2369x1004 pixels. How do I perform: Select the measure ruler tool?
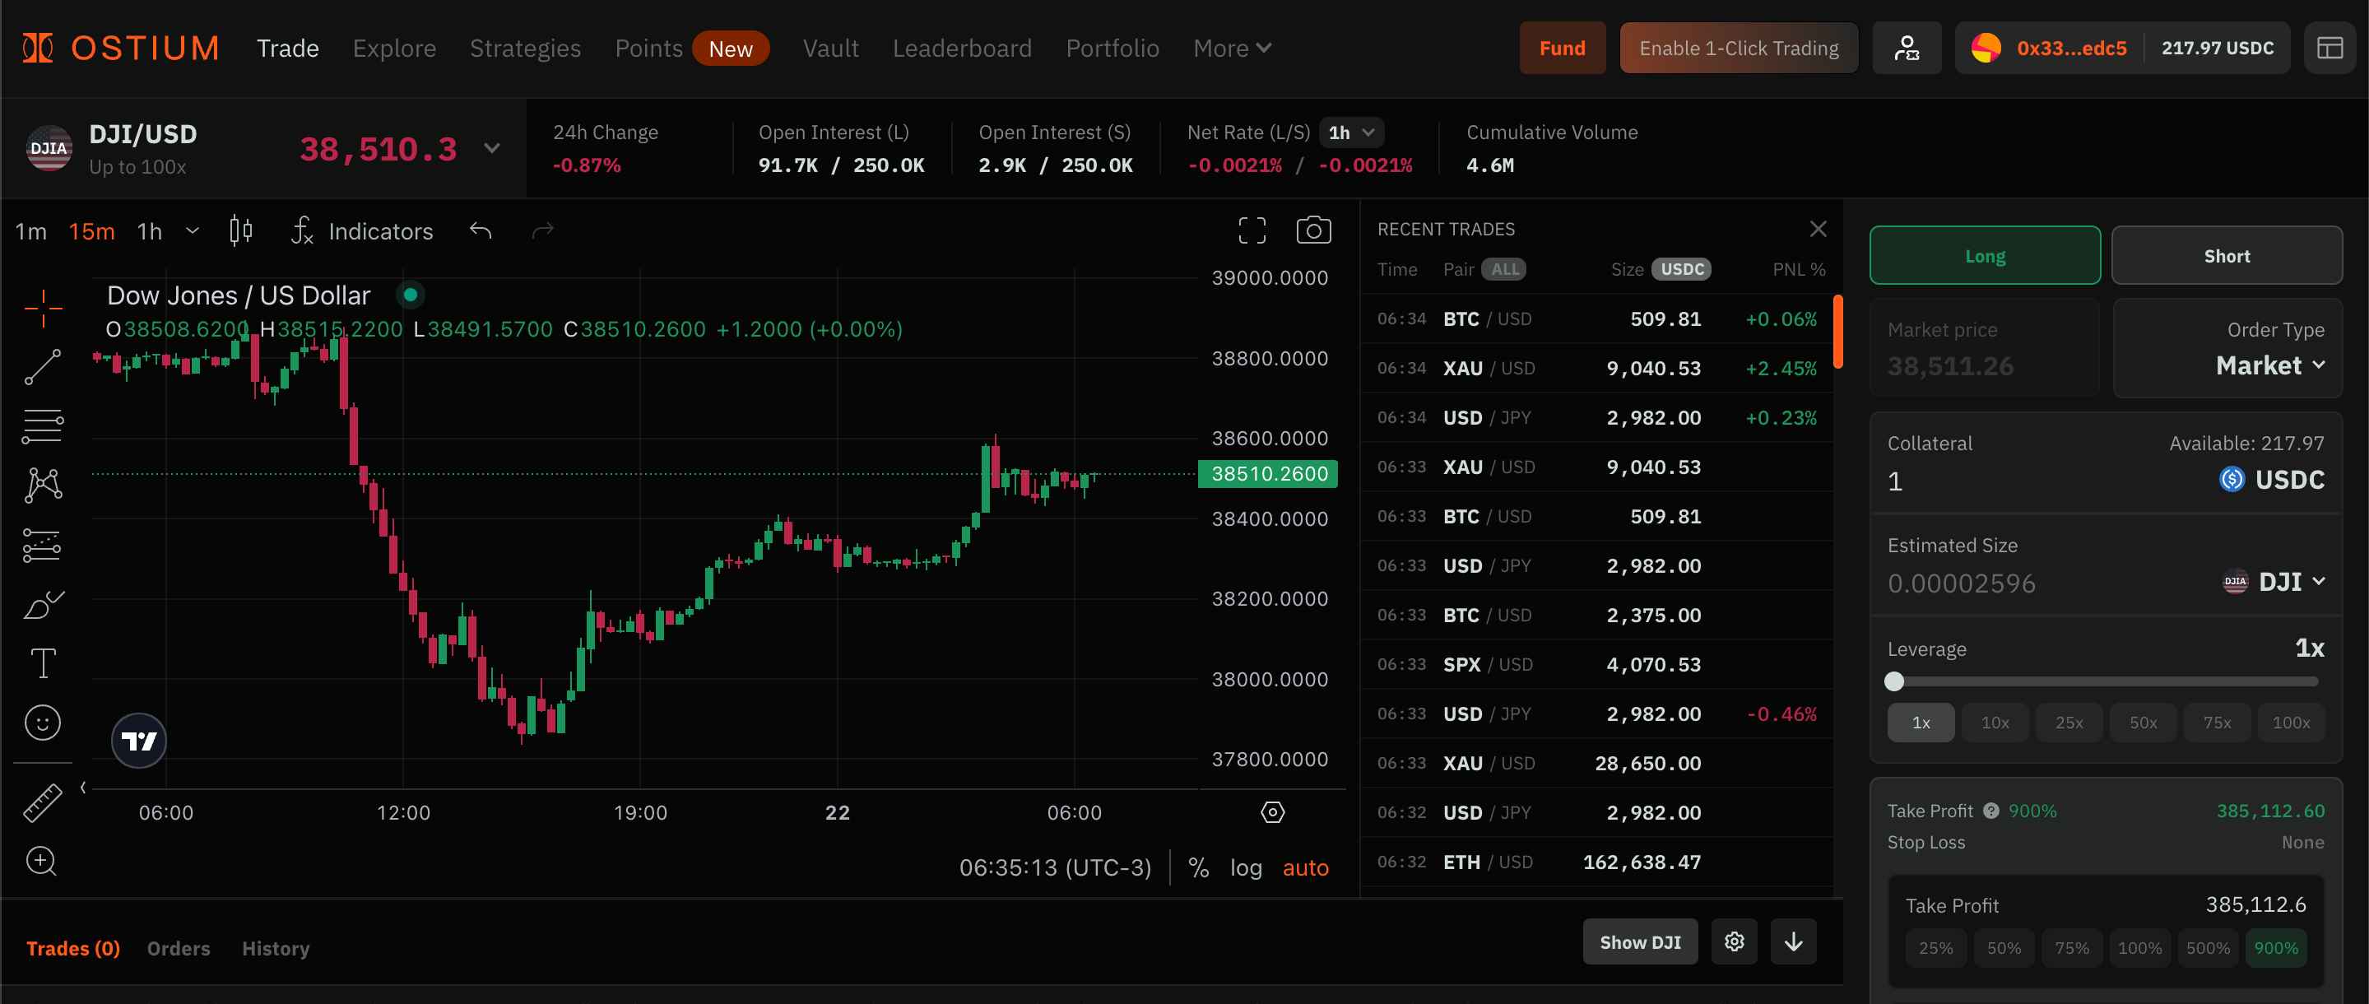pos(42,802)
